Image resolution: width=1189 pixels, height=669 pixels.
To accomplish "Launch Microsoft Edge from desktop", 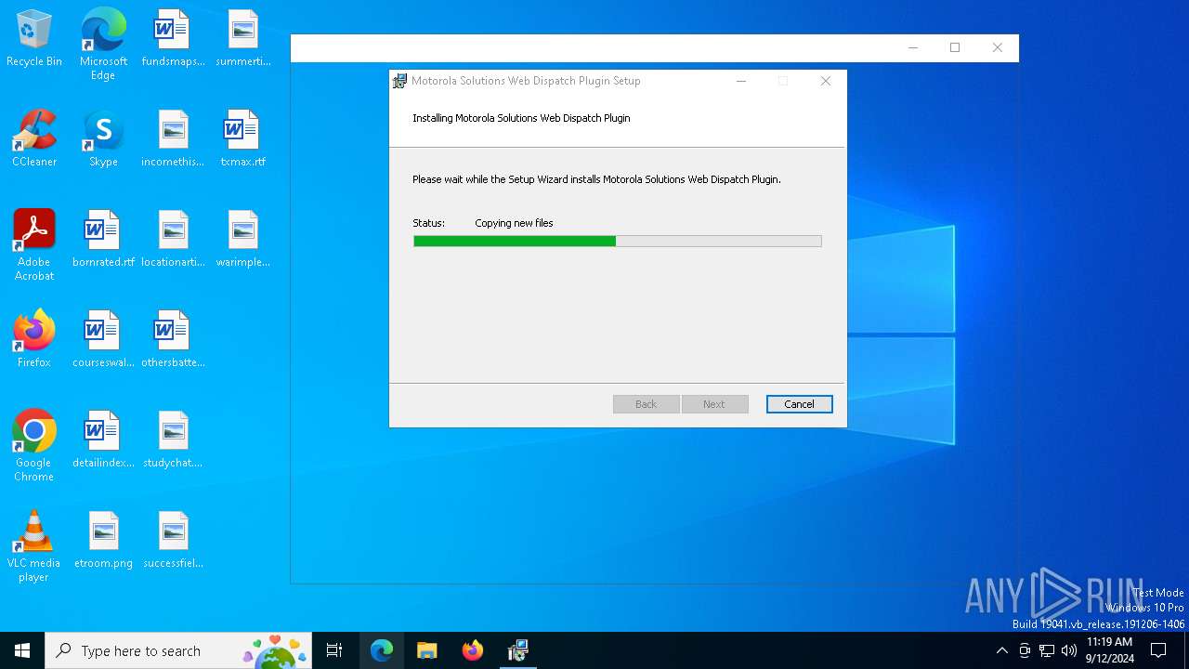I will 103,44.
